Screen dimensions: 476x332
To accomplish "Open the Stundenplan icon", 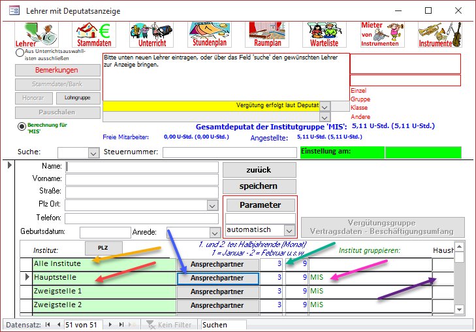I will [210, 34].
